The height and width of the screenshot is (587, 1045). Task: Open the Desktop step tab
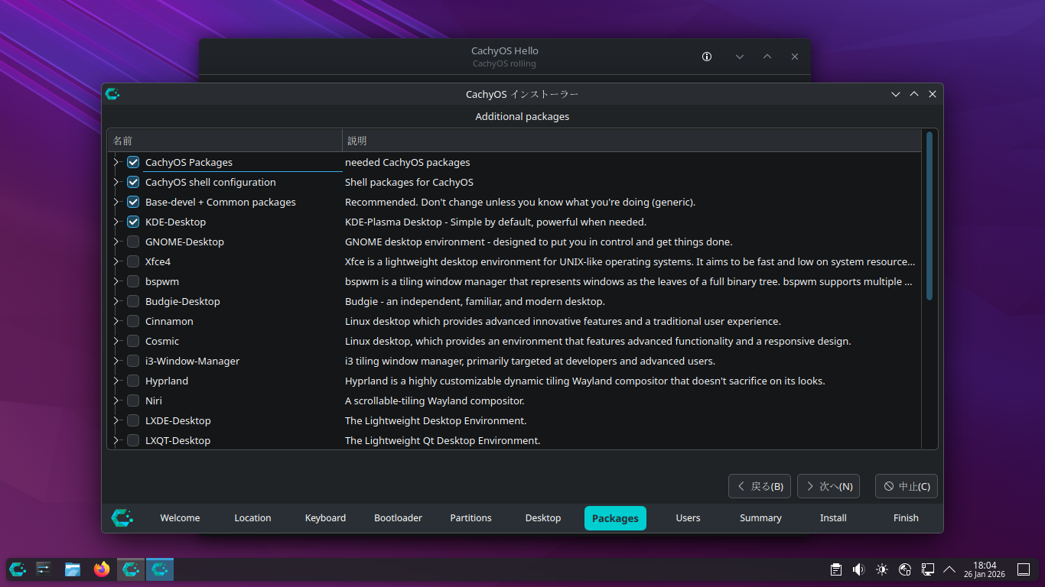click(x=543, y=518)
